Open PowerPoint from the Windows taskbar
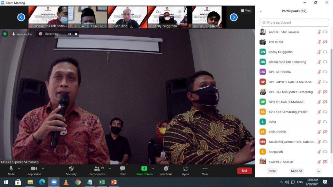The height and width of the screenshot is (187, 333). click(114, 182)
